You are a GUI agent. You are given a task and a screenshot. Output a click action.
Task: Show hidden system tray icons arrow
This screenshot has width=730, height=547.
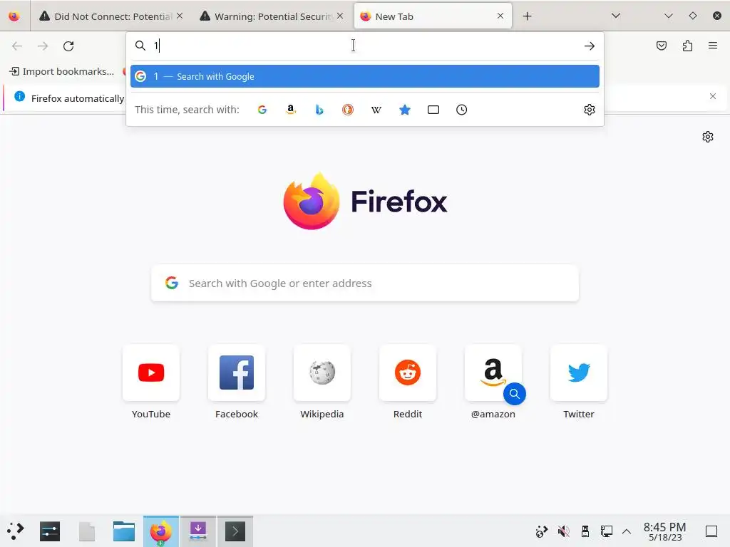[627, 531]
